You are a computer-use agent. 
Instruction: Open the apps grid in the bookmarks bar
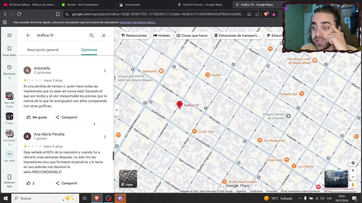(5, 22)
